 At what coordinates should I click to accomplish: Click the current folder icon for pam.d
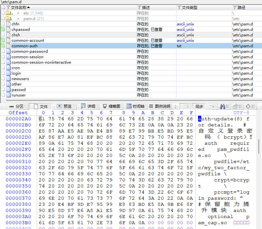click(8, 18)
